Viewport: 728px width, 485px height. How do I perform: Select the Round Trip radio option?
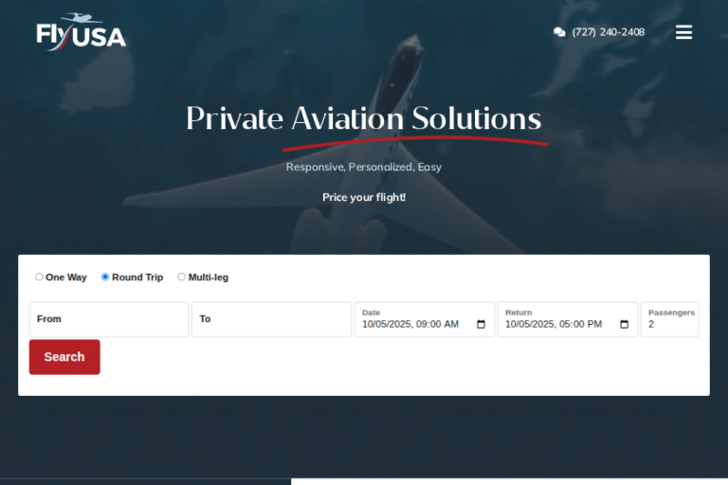pyautogui.click(x=105, y=277)
